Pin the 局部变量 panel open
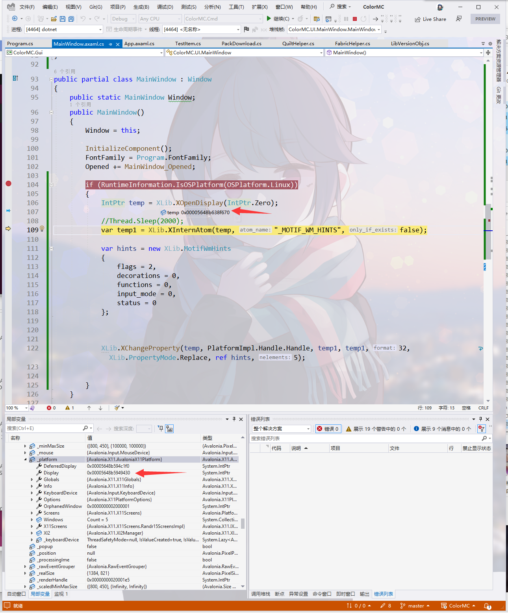The image size is (508, 613). tap(234, 419)
